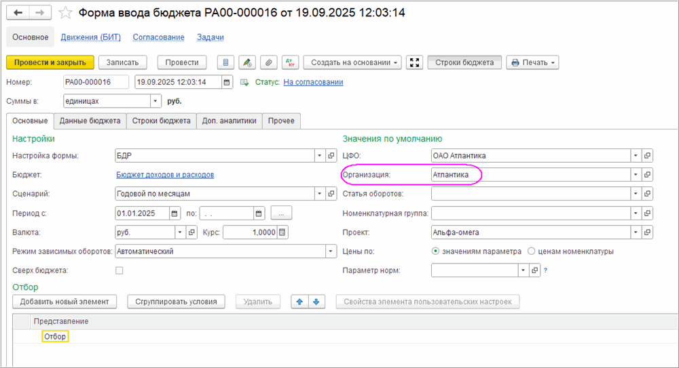Screen dimensions: 679x368
Task: Click the open icon next to the ЦФО field
Action: 648,155
